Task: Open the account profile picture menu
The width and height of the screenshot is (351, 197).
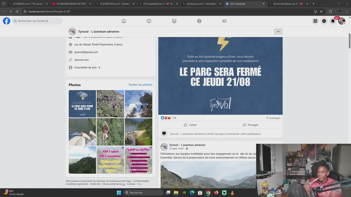Action: 342,21
